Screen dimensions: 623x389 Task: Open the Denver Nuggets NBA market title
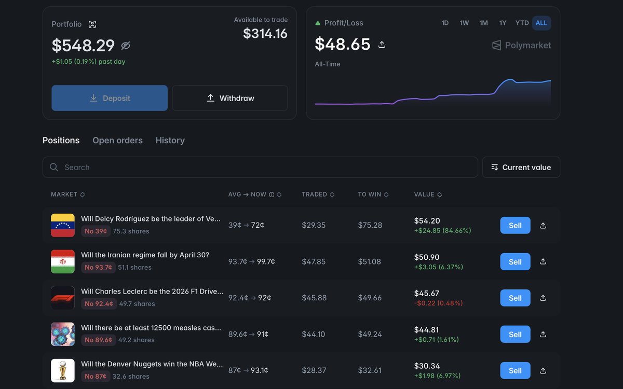[x=152, y=364]
